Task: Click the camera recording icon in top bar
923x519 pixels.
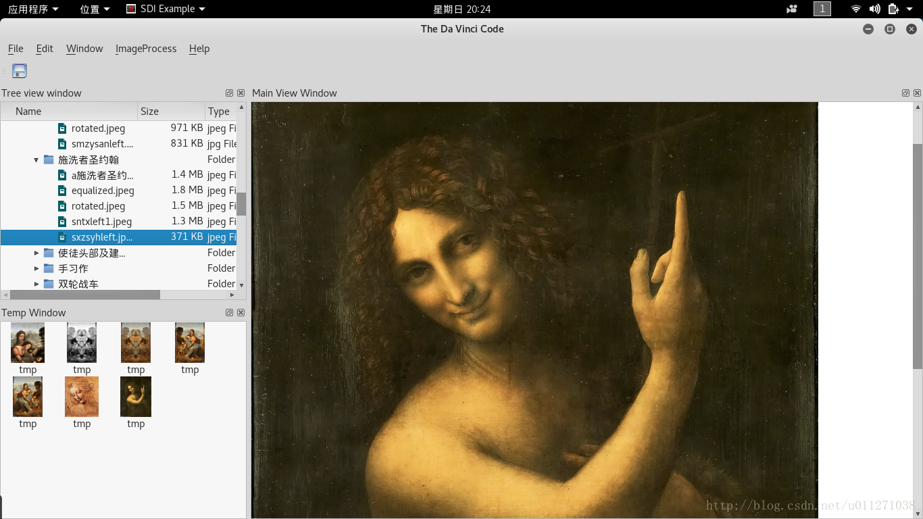Action: [x=792, y=9]
